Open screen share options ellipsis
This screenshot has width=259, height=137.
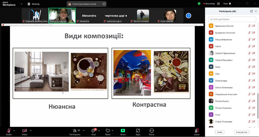pos(104,4)
